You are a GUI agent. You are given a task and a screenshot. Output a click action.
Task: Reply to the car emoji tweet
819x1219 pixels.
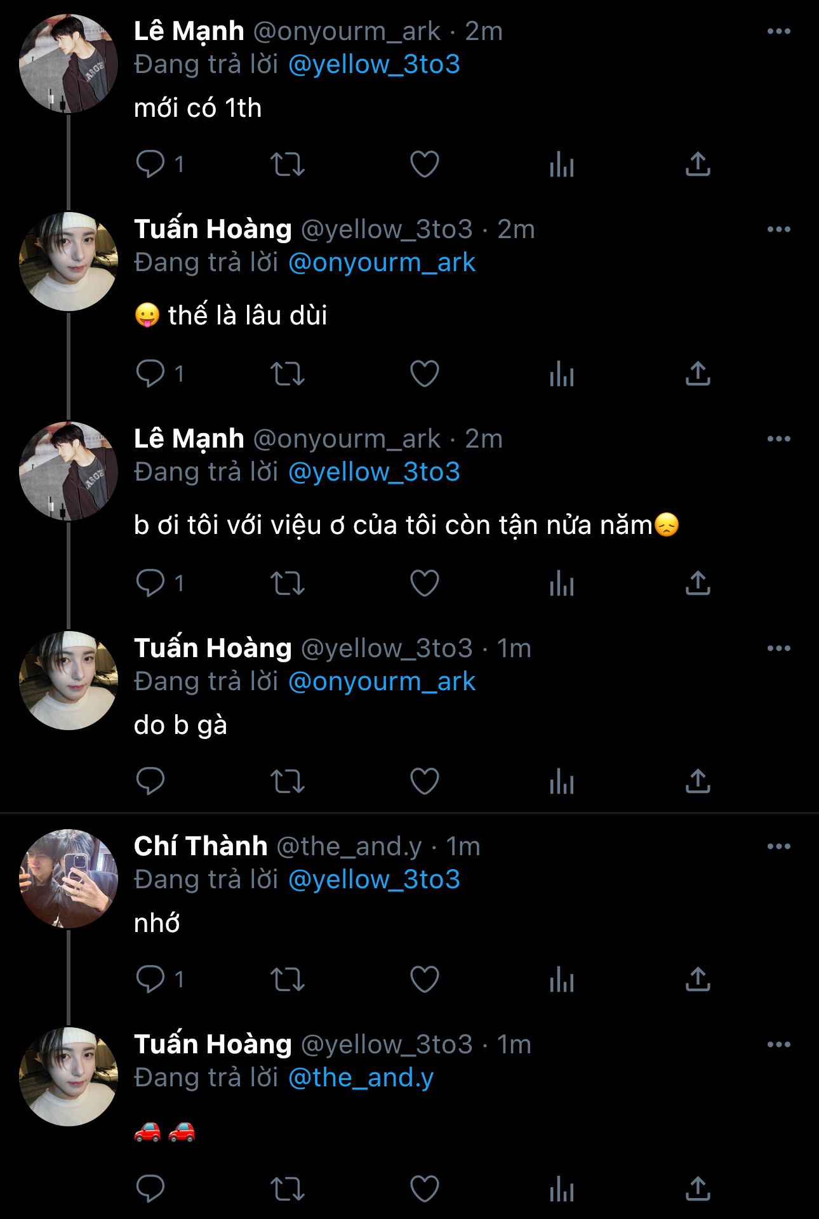tap(150, 1189)
